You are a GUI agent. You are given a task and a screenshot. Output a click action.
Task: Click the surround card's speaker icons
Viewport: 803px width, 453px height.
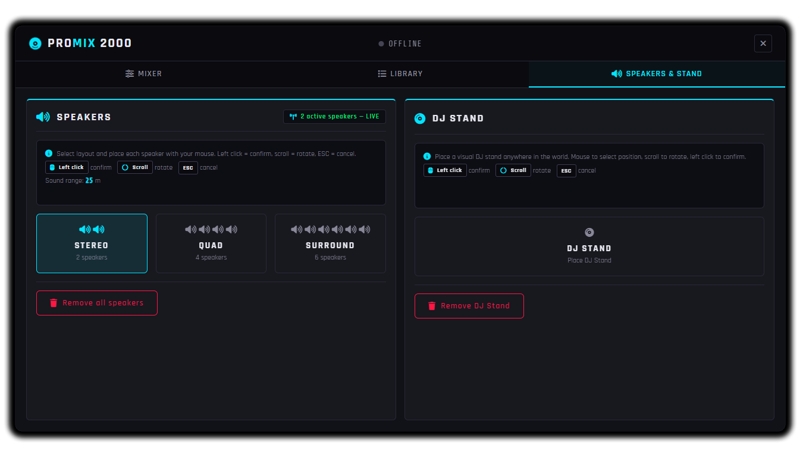330,229
